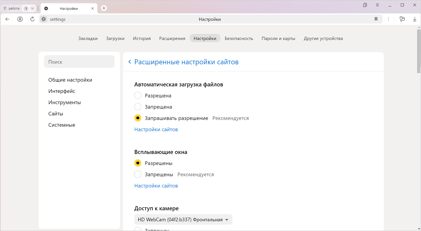
Task: Open new tab with plus icon
Action: pos(104,8)
